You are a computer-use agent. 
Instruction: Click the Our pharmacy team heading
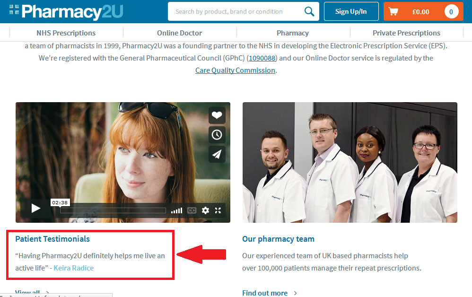pos(278,239)
